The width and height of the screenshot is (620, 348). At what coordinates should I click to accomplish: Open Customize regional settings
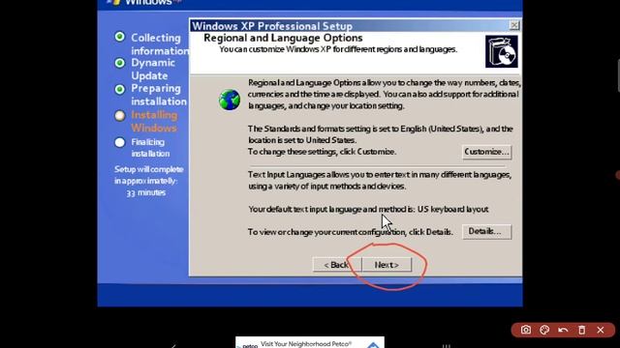pyautogui.click(x=486, y=152)
